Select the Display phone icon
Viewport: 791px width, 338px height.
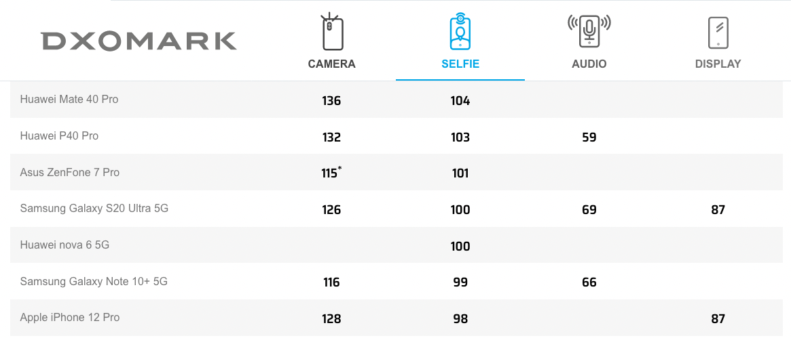[x=718, y=33]
